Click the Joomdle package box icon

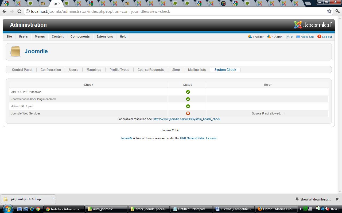(15, 51)
